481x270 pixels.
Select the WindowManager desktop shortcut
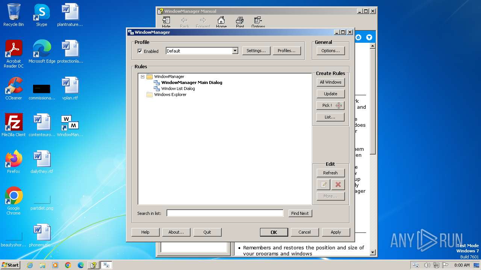point(70,125)
